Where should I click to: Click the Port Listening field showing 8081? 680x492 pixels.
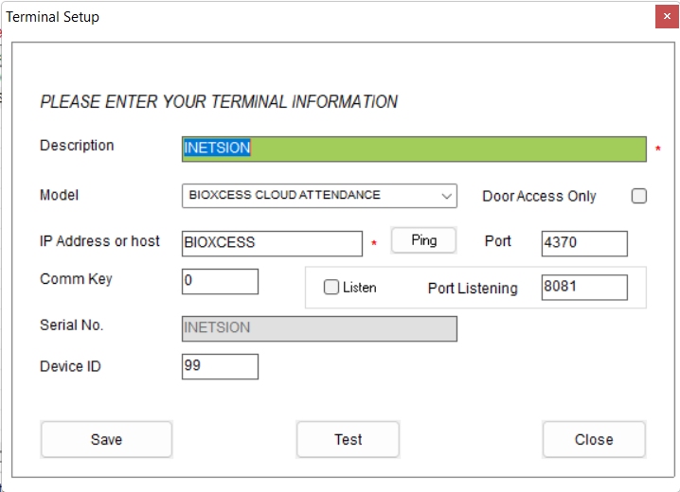click(584, 288)
